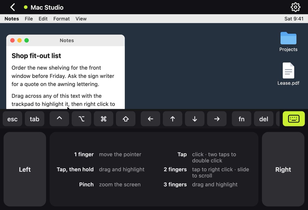Tap the down arrow key
308x210 pixels.
coord(195,119)
